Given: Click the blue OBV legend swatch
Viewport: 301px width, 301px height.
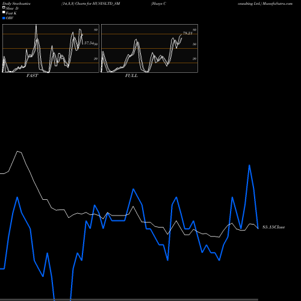Looking at the screenshot, I should point(4,18).
